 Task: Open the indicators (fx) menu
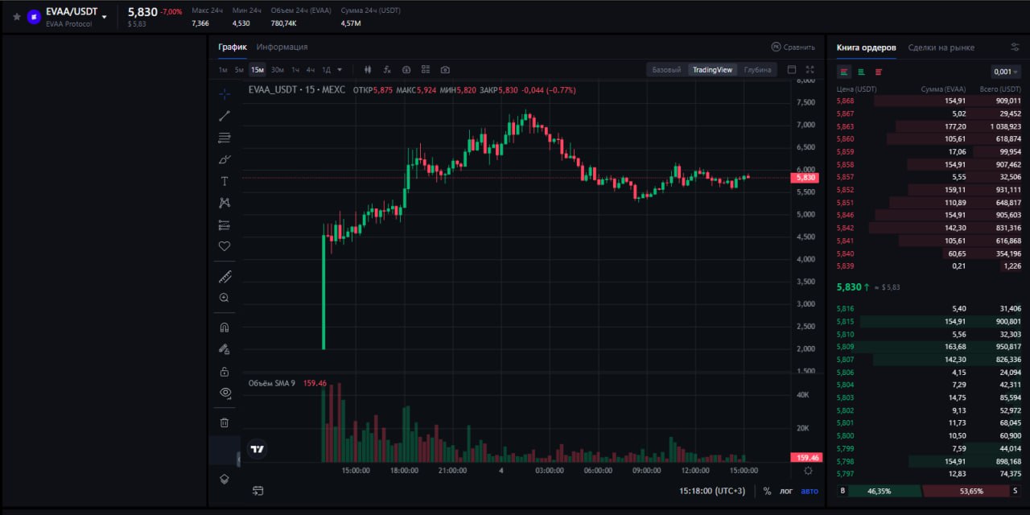[387, 70]
